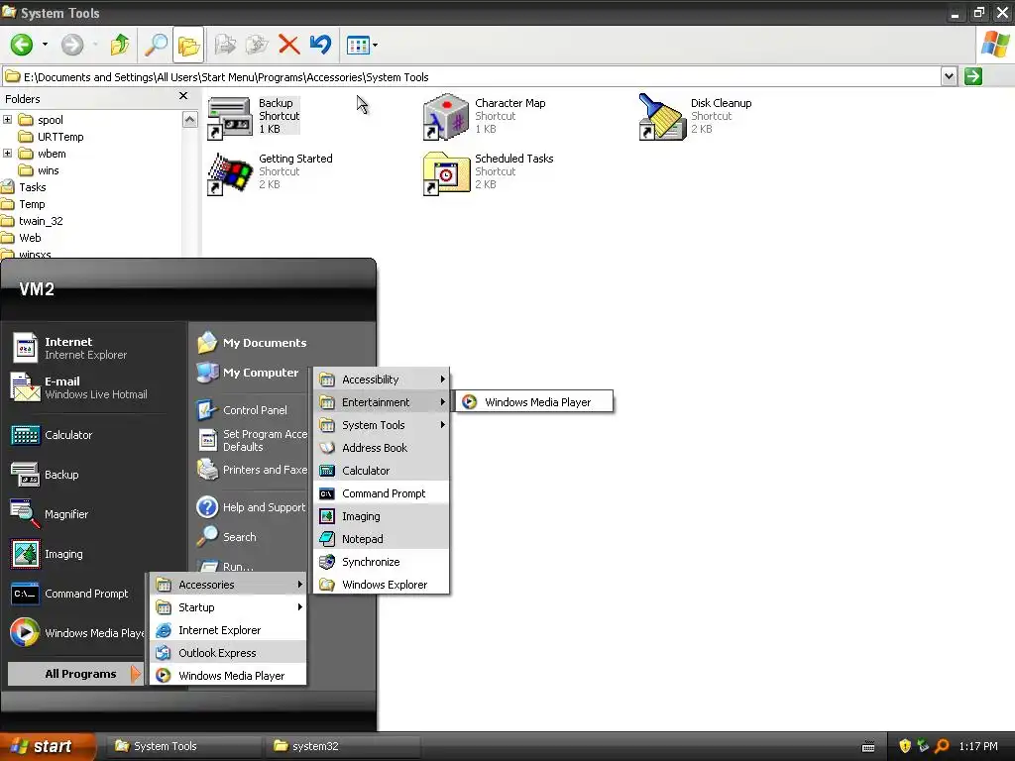Click the red Delete toolbar icon

point(288,45)
